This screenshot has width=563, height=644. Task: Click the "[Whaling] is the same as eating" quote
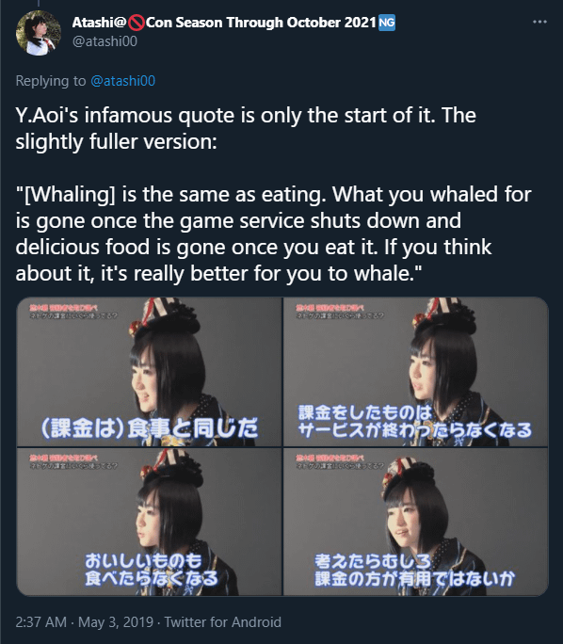[170, 194]
